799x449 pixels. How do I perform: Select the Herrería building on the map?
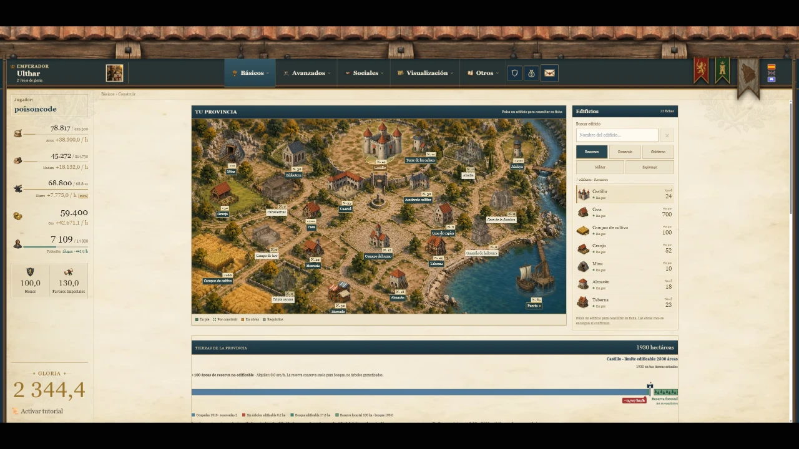[x=313, y=248]
